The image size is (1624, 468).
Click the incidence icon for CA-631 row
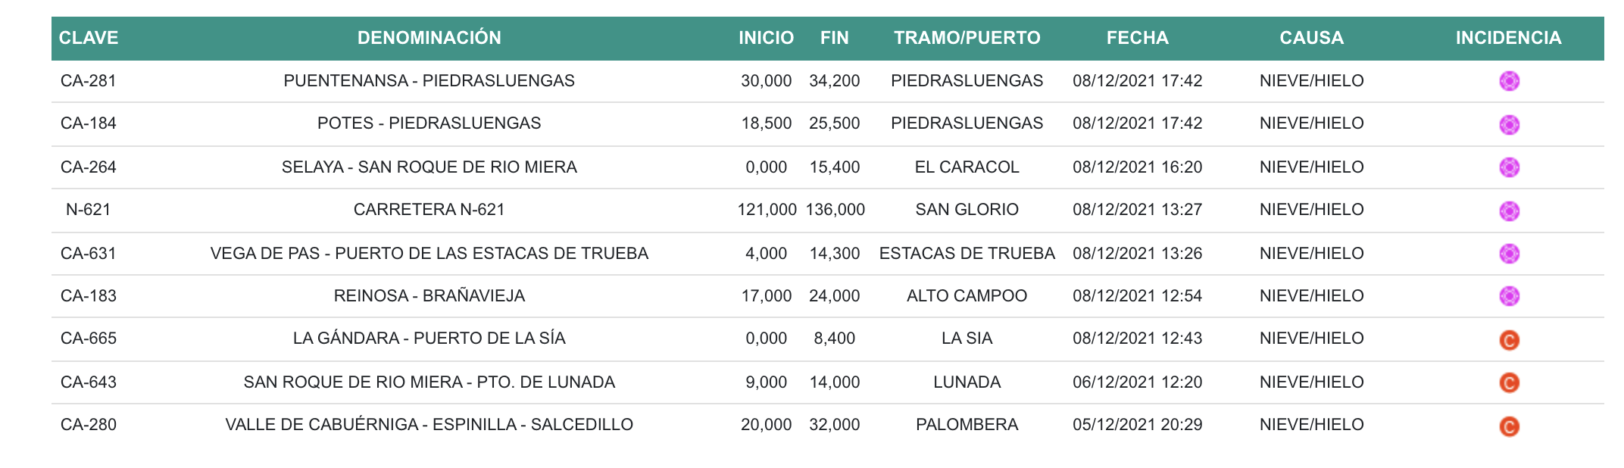[1509, 254]
